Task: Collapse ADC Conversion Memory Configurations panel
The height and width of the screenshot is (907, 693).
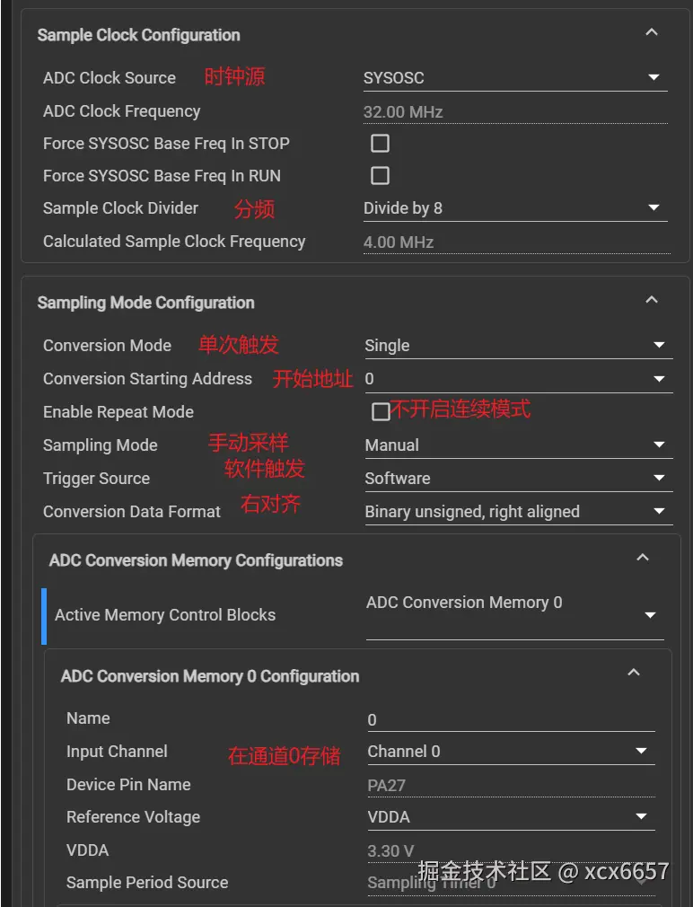Action: tap(642, 558)
